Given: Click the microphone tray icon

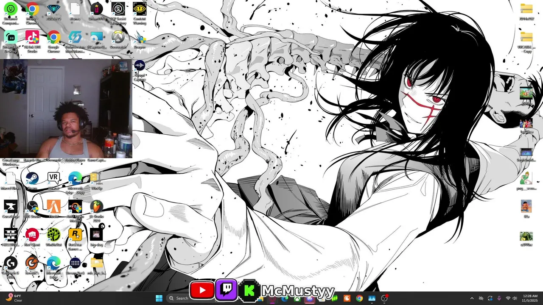Looking at the screenshot, I should point(499,298).
